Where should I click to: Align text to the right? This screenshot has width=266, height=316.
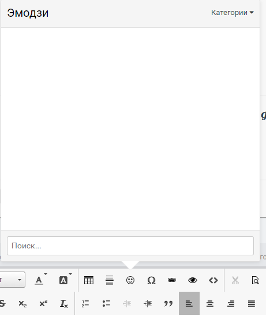[x=231, y=303]
